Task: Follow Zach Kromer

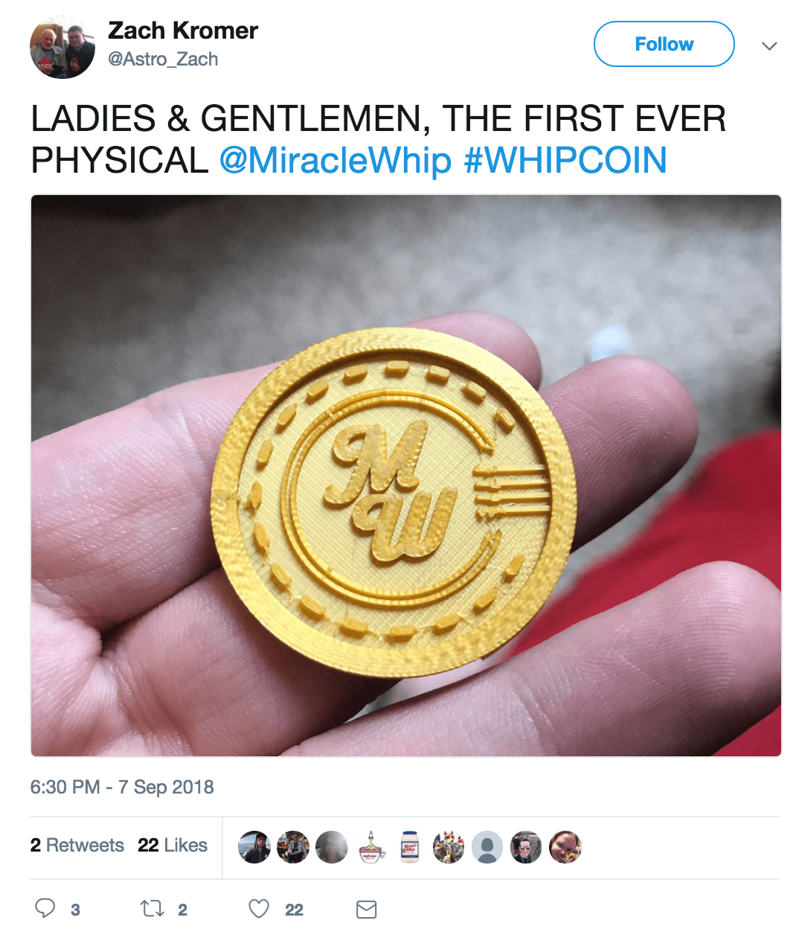Action: tap(664, 44)
